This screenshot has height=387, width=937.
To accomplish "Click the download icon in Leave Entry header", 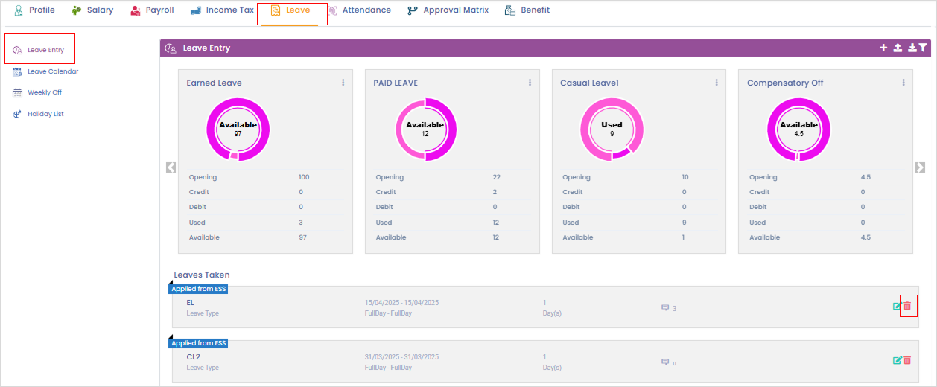I will 912,48.
